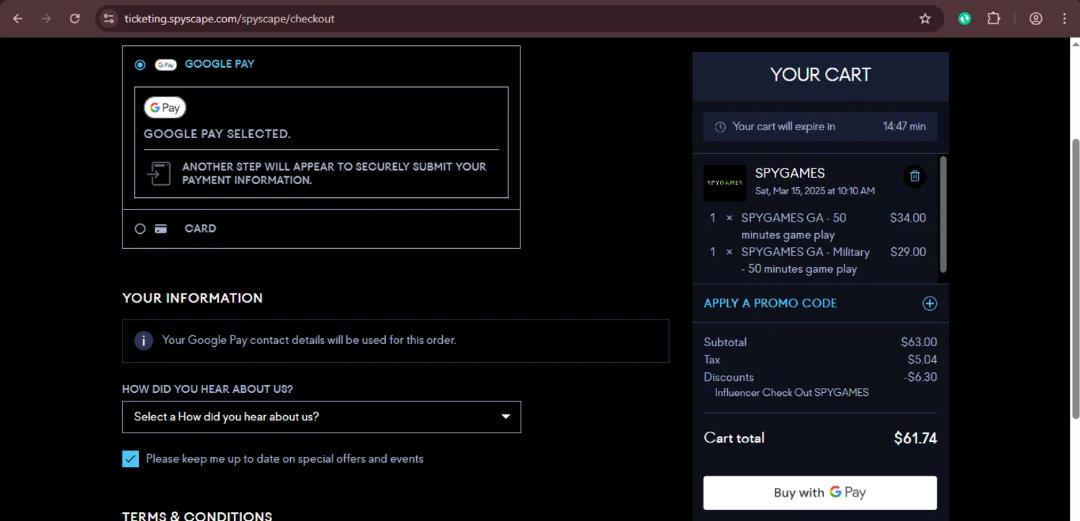Click the SPYGAMES cart item title
The image size is (1080, 521).
point(790,173)
